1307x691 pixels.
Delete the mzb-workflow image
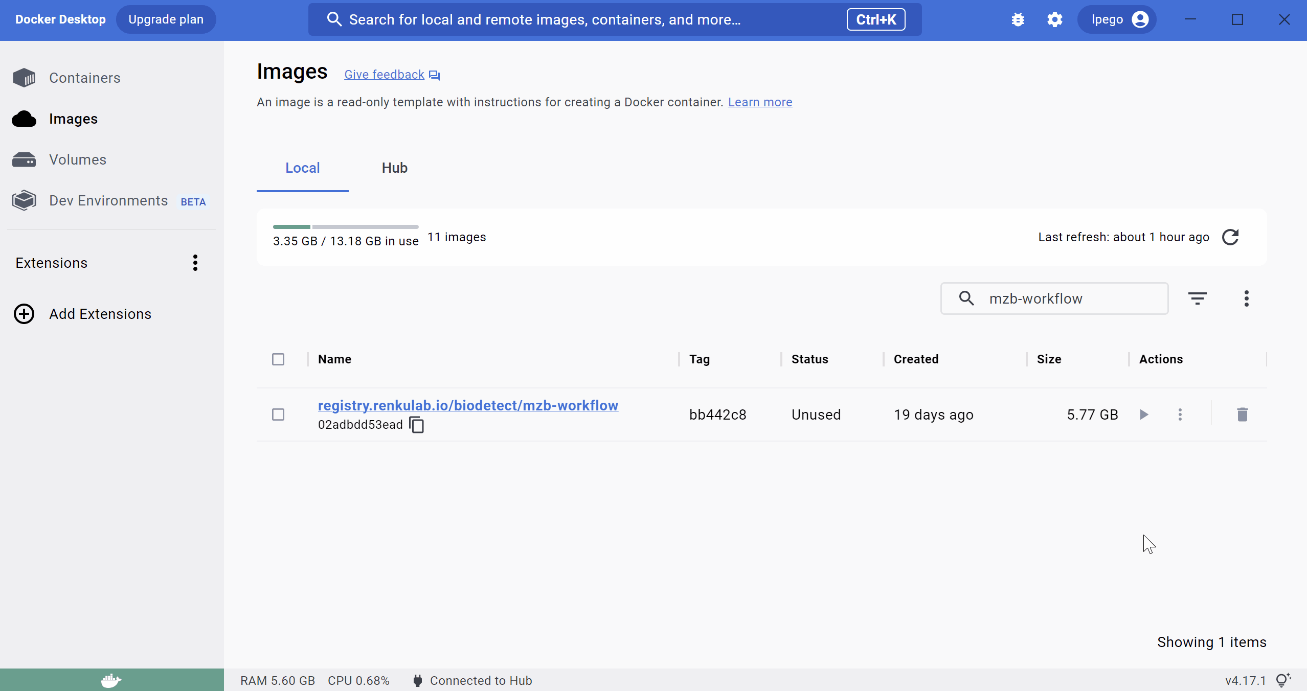(1243, 414)
